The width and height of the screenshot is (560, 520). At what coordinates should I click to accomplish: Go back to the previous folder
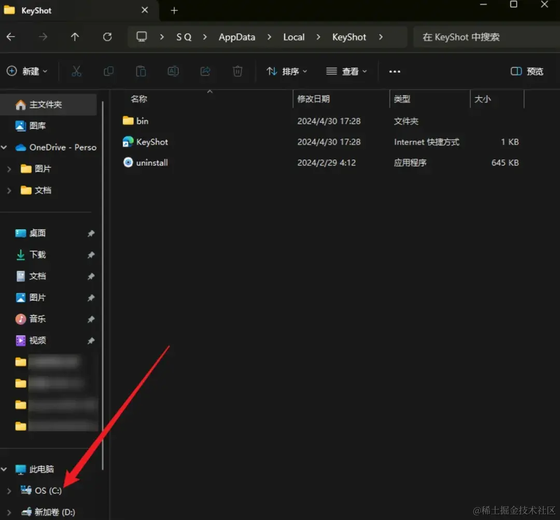pyautogui.click(x=11, y=37)
